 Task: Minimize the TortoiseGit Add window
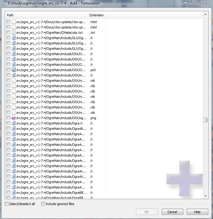[x=186, y=2]
